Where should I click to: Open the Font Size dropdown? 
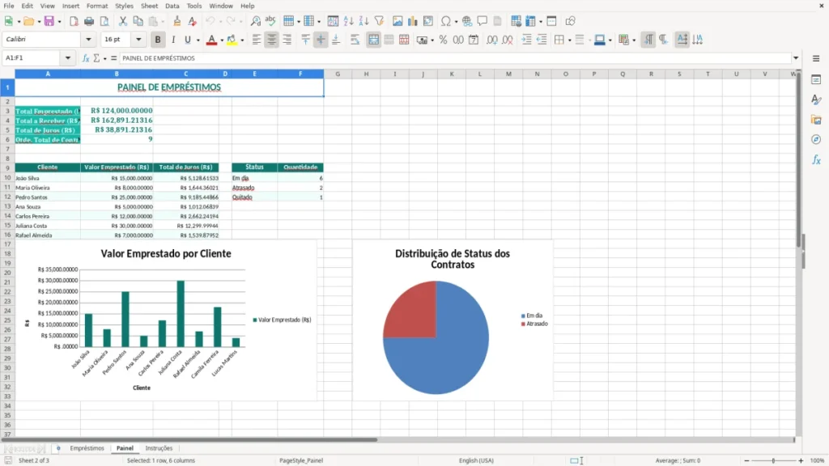point(138,40)
